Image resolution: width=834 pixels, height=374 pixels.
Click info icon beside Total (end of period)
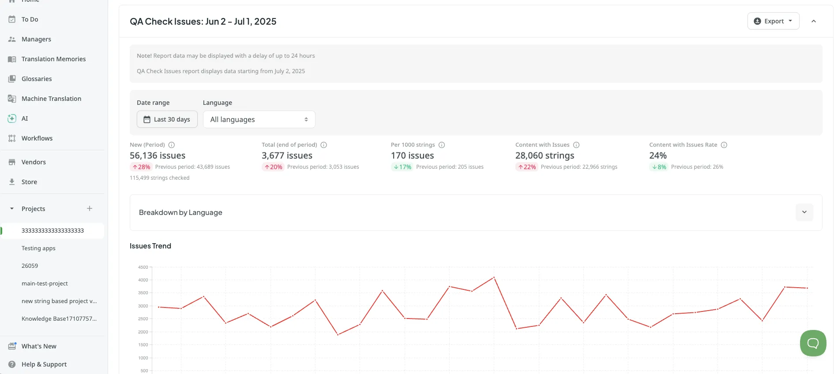(x=323, y=145)
